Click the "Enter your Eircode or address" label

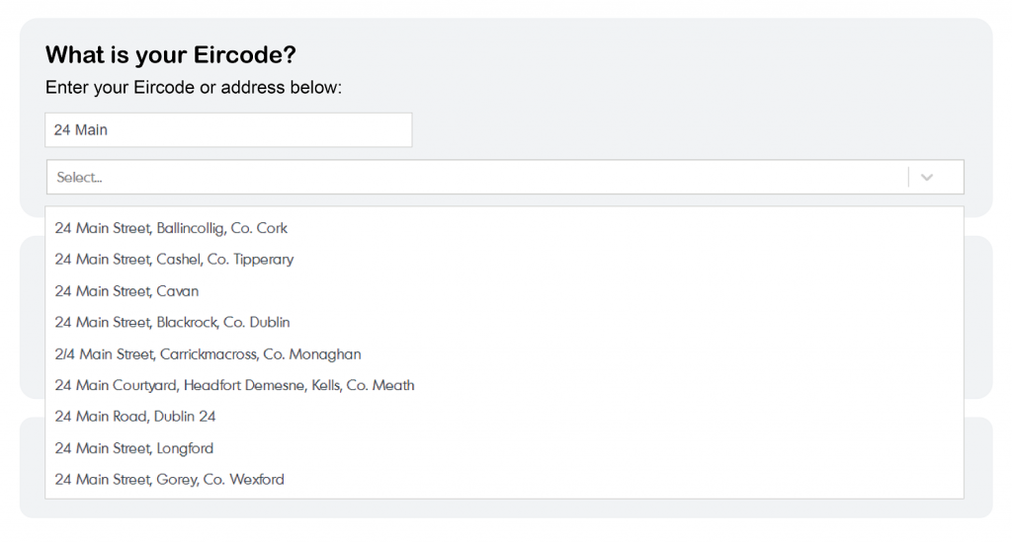coord(194,88)
